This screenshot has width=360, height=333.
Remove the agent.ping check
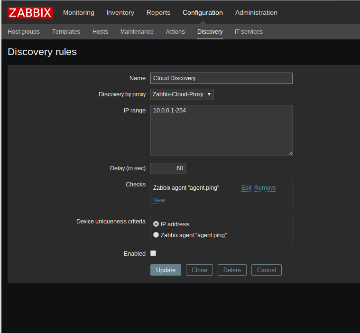[265, 188]
